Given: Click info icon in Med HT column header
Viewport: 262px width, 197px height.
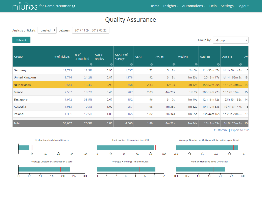Looking at the screenshot, I should point(196,64).
